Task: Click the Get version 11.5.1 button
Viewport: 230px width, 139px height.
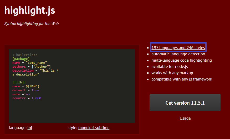Action: (185, 103)
